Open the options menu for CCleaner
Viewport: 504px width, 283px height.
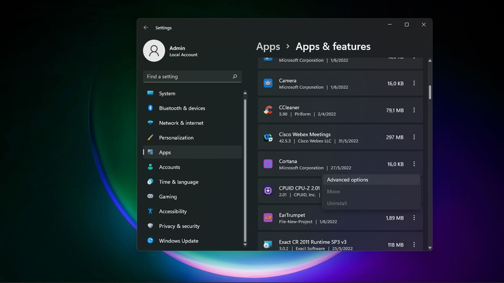414,110
